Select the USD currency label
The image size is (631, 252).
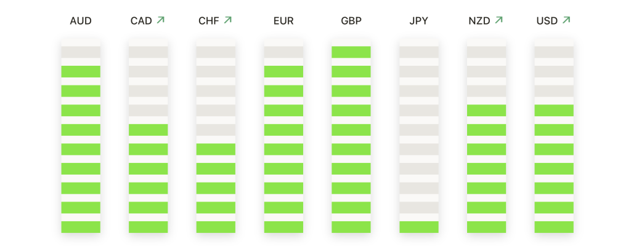point(547,21)
